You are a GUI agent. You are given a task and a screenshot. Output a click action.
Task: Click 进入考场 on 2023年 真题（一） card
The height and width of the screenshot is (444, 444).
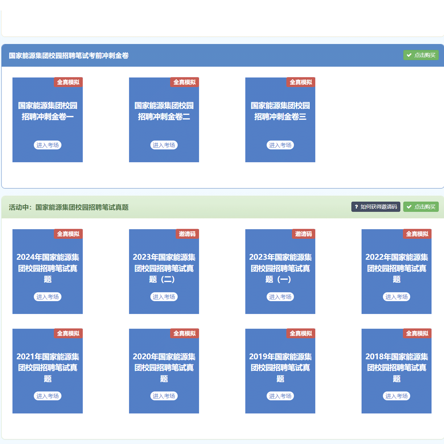[x=280, y=297]
